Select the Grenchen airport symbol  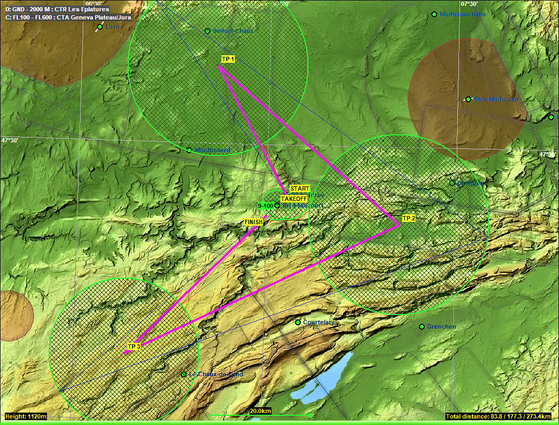tap(422, 326)
